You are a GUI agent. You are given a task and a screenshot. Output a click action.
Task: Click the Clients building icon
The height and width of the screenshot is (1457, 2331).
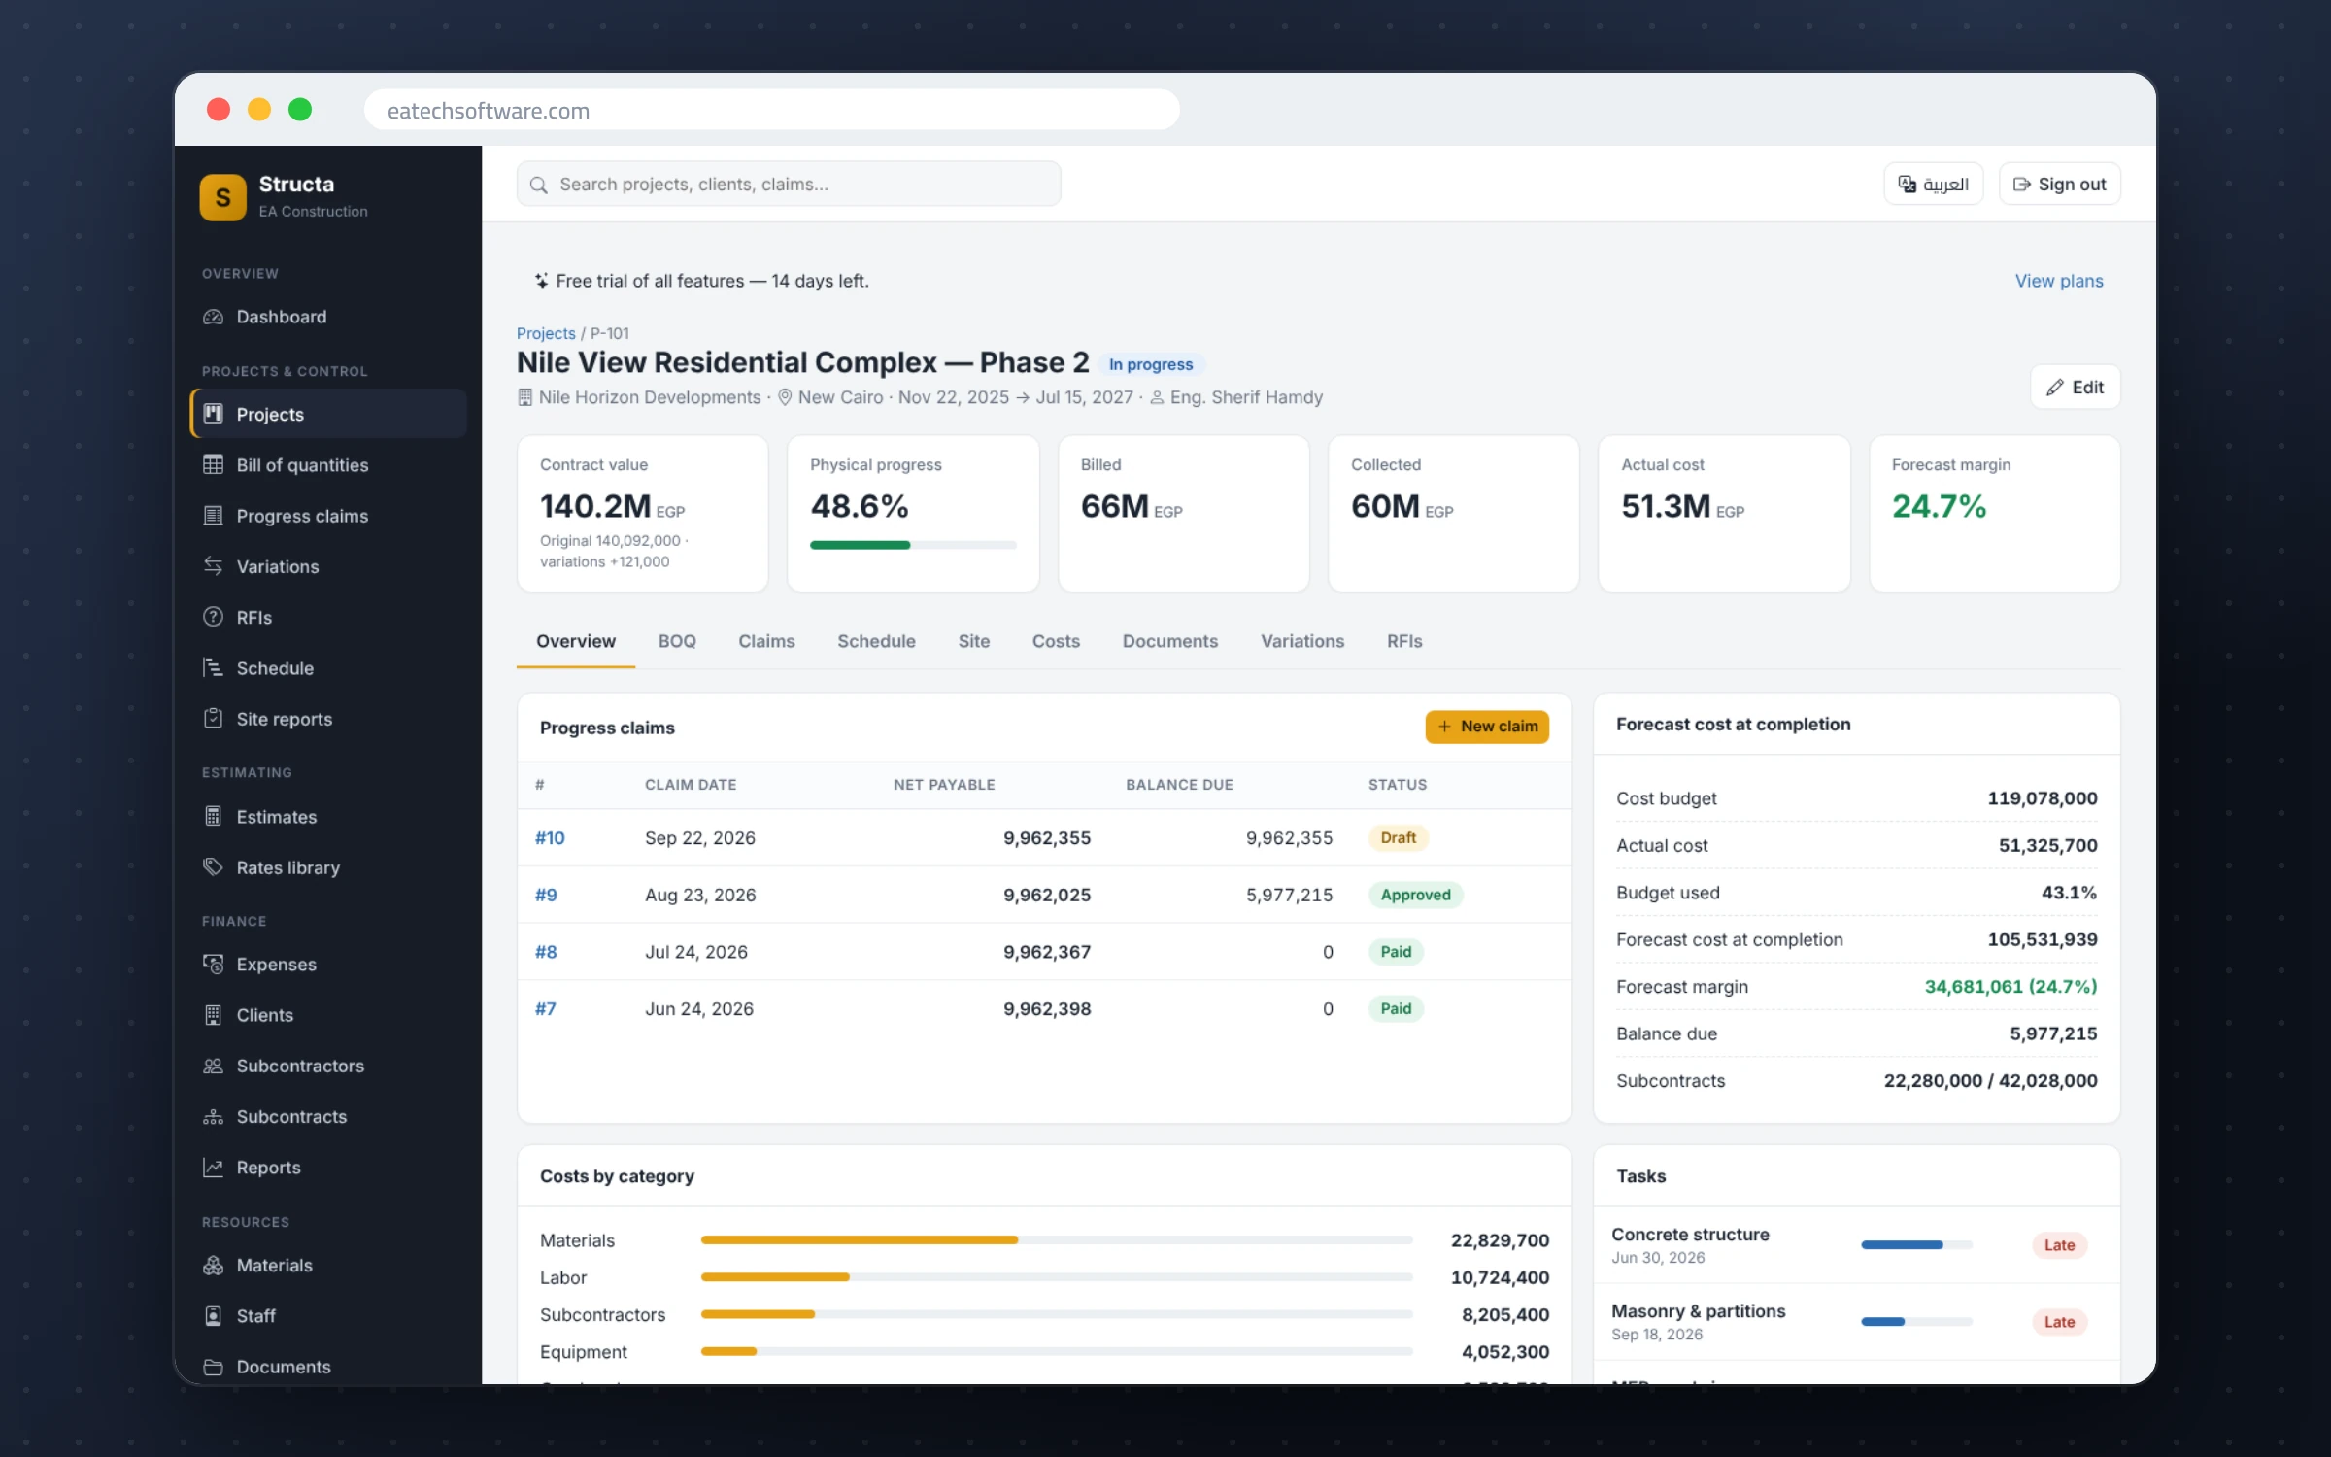click(x=213, y=1015)
